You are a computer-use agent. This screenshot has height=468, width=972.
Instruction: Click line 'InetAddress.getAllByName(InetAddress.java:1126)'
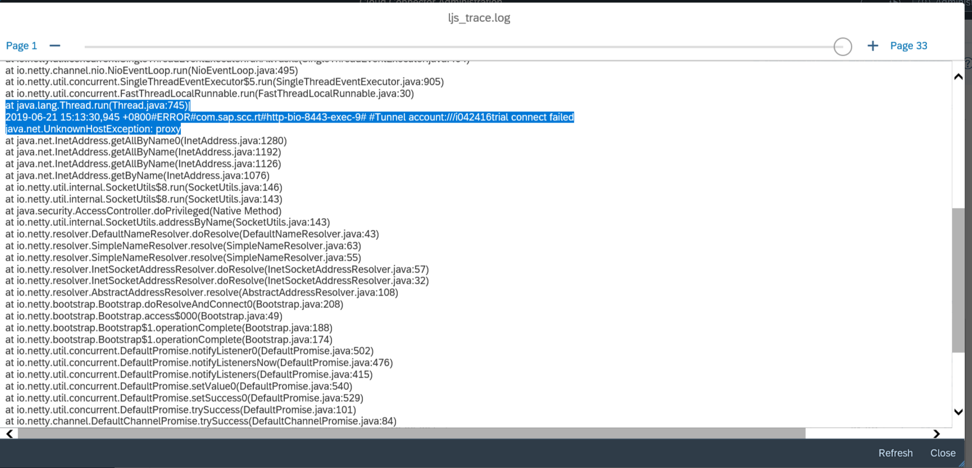coord(143,164)
